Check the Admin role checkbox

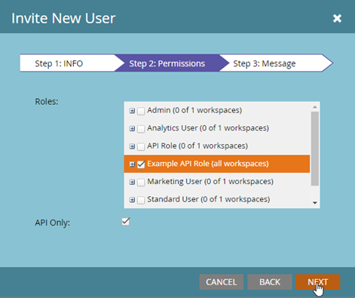[141, 111]
